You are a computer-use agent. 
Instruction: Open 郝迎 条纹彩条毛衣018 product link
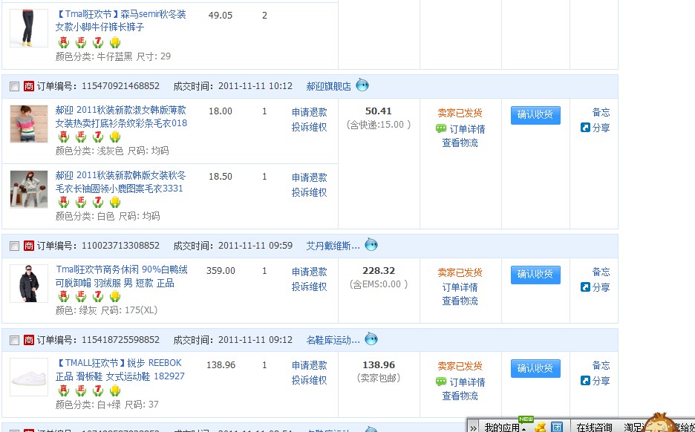tap(121, 117)
